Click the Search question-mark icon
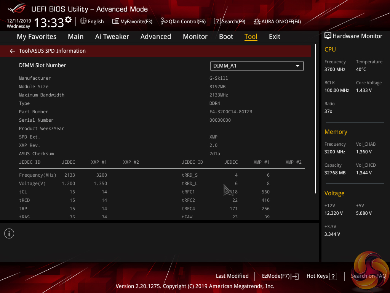Screen dimensions: 390x293 217,21
